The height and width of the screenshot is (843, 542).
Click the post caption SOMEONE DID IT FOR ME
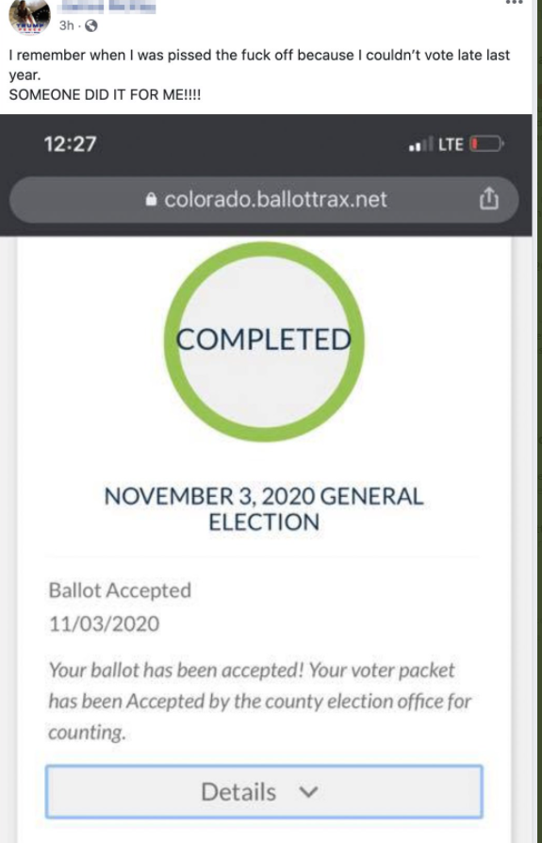[x=105, y=94]
